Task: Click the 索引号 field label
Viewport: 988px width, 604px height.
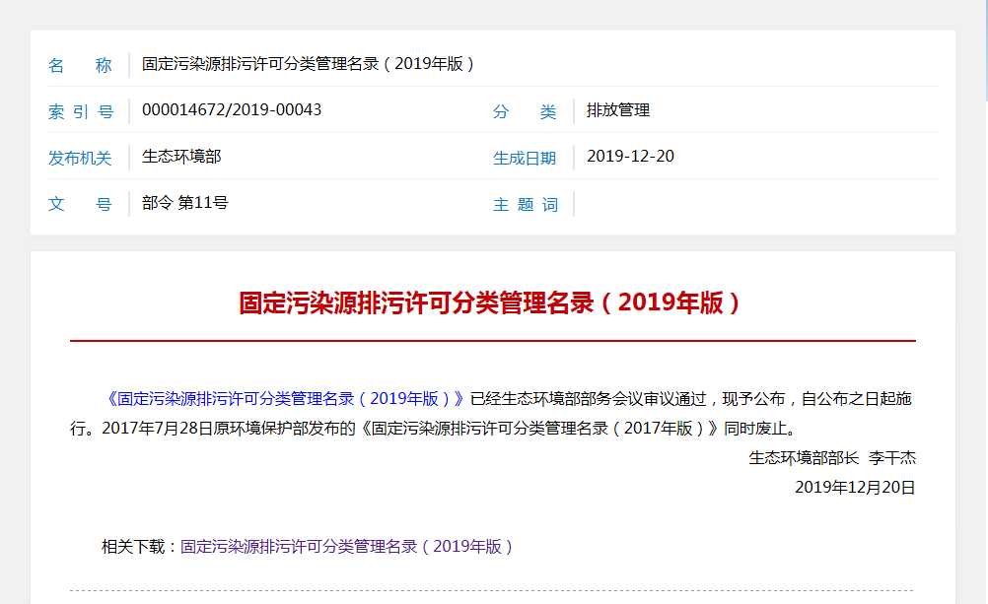Action: point(80,112)
